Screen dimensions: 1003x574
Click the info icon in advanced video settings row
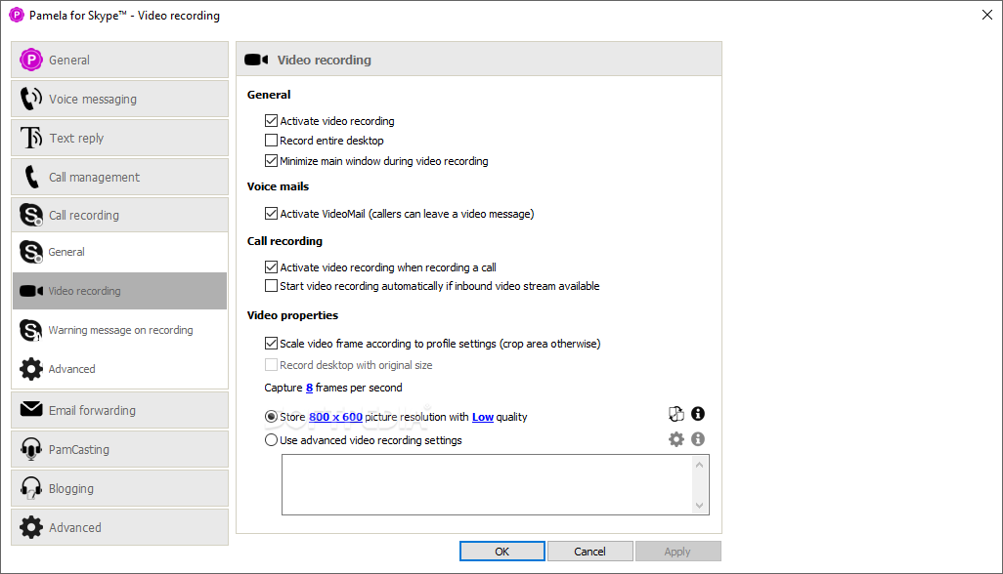pyautogui.click(x=698, y=439)
